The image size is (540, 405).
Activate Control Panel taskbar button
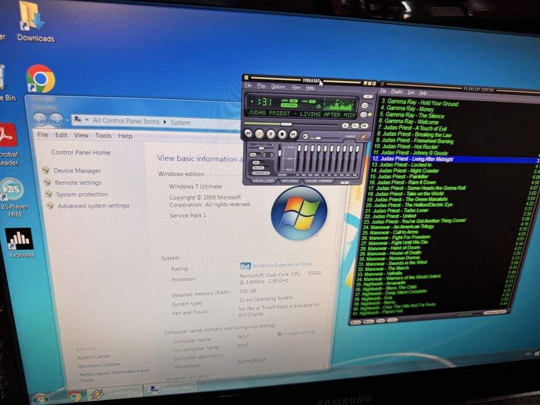point(171,388)
